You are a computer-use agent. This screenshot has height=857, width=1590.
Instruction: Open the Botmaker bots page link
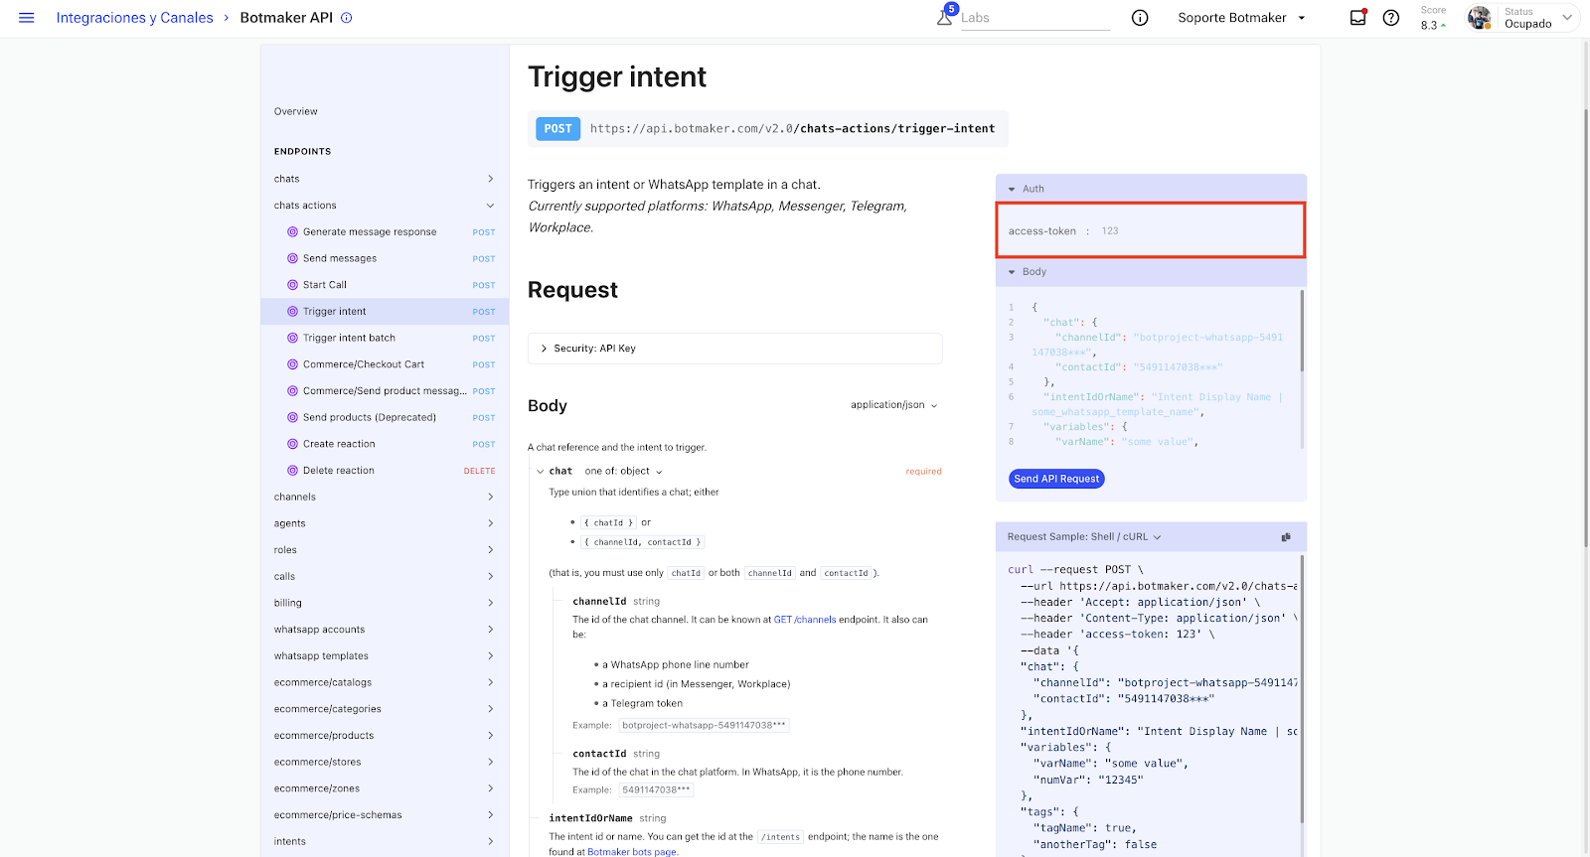coord(632,852)
